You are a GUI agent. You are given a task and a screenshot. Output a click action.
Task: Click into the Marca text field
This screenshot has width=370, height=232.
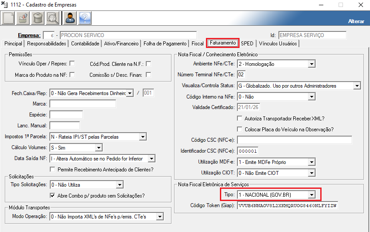click(x=83, y=104)
